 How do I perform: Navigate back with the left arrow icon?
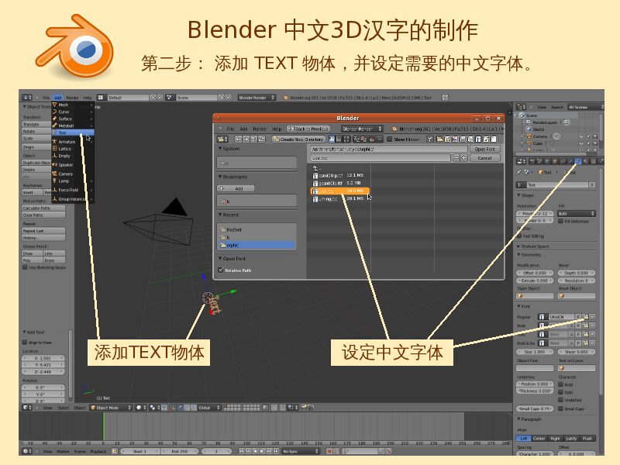tap(239, 139)
